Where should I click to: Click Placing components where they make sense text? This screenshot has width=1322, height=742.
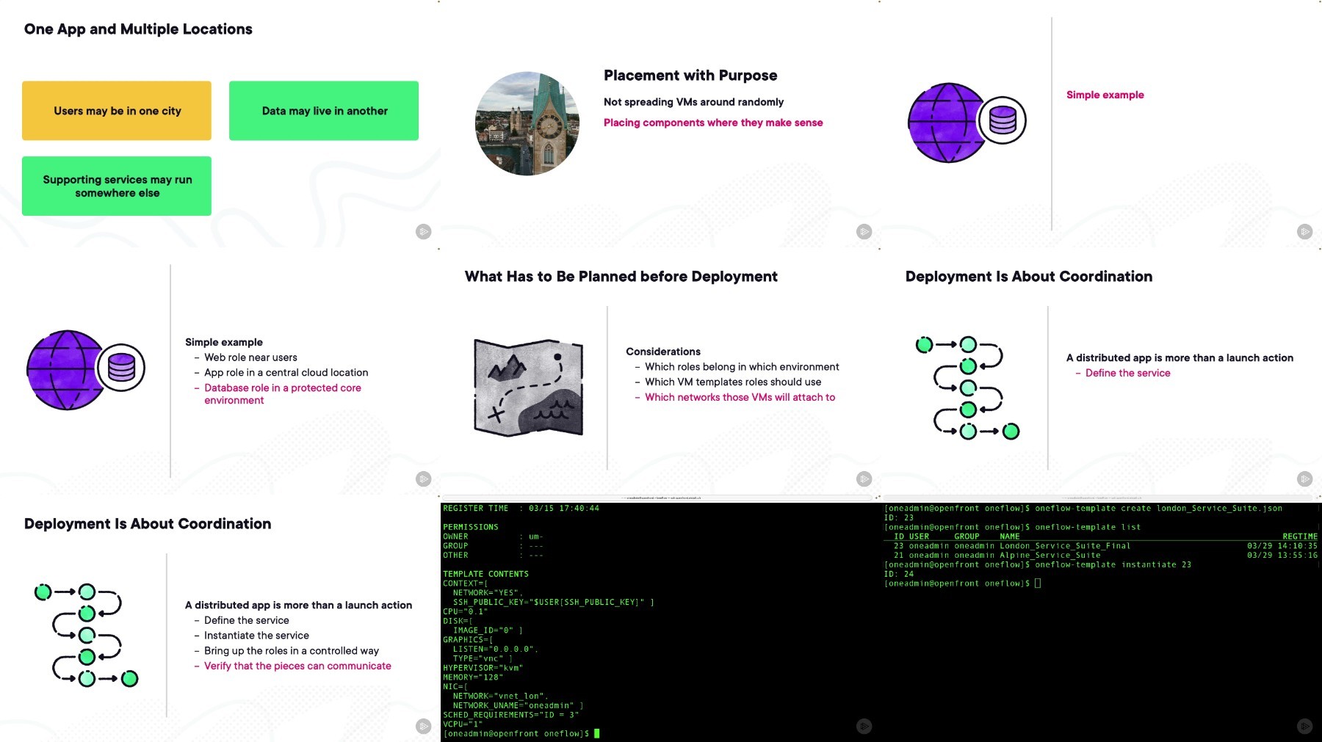point(713,123)
